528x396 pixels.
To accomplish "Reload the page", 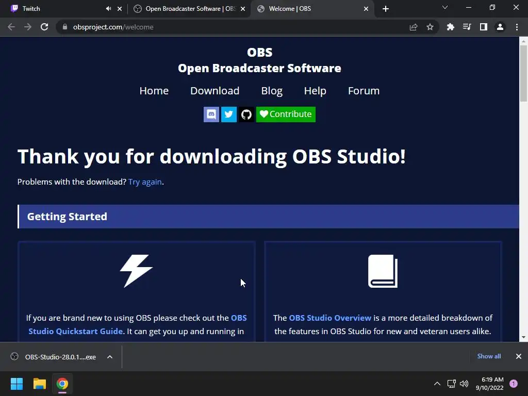I will (44, 27).
